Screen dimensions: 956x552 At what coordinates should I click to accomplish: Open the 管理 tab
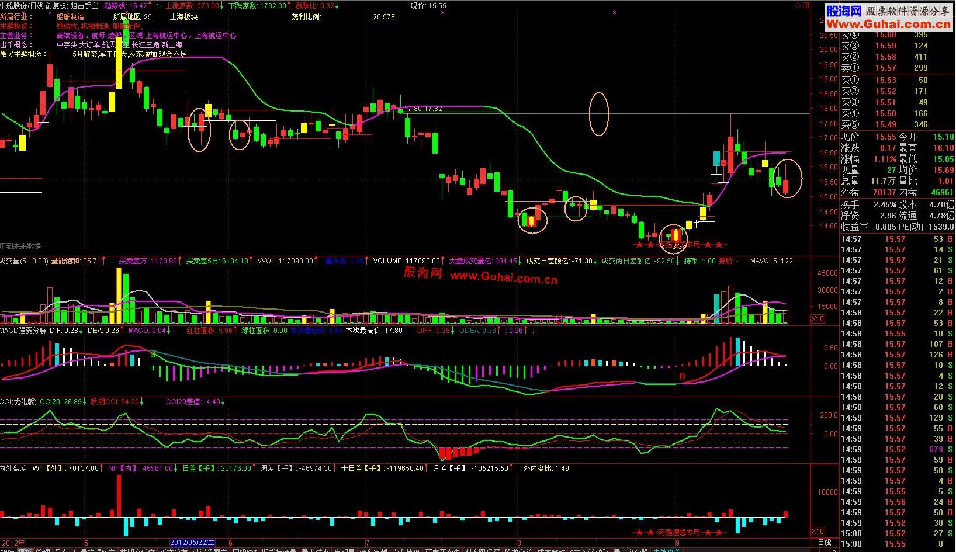point(43,550)
